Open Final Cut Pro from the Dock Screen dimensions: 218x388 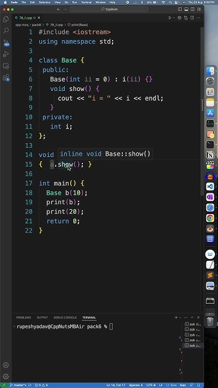tap(210, 166)
